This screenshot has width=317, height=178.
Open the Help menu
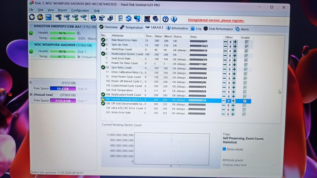click(97, 10)
